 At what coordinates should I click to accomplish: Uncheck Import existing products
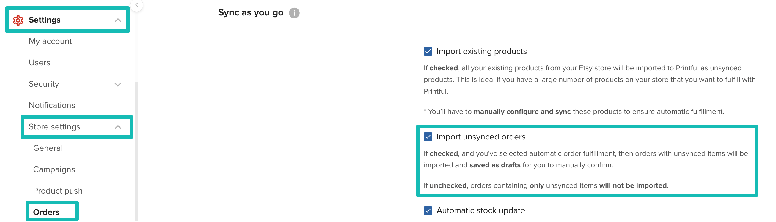[x=428, y=51]
